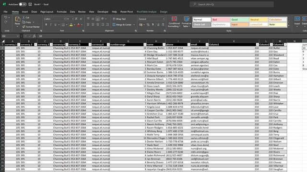Toggle the AutoSave switch
Viewport: 307px width, 172px height.
coord(23,4)
